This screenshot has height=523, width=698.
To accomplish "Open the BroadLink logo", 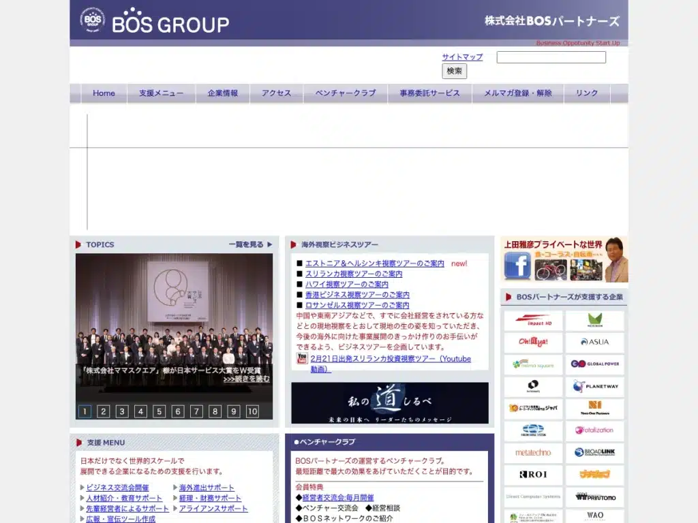I will pyautogui.click(x=594, y=452).
